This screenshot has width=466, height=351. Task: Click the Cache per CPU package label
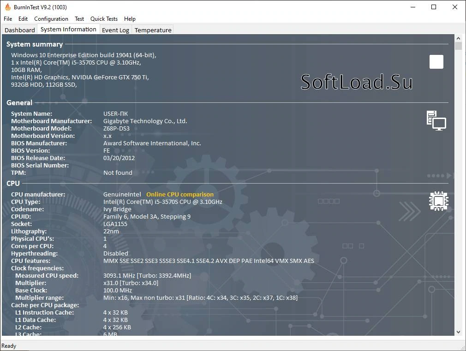pyautogui.click(x=45, y=305)
